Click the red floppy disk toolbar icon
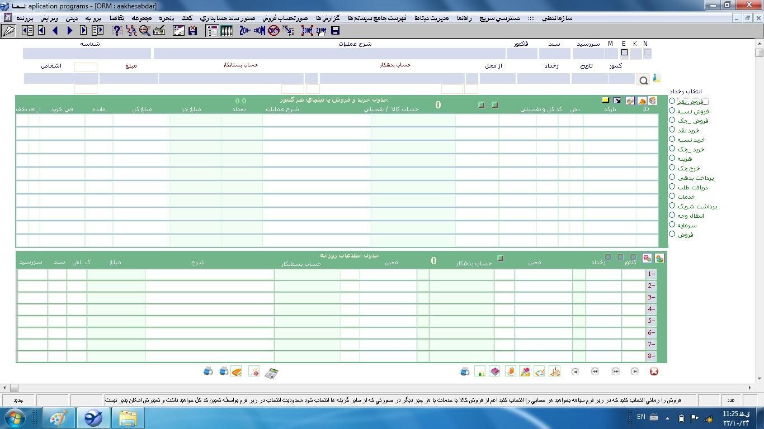Image resolution: width=764 pixels, height=429 pixels. 193,31
